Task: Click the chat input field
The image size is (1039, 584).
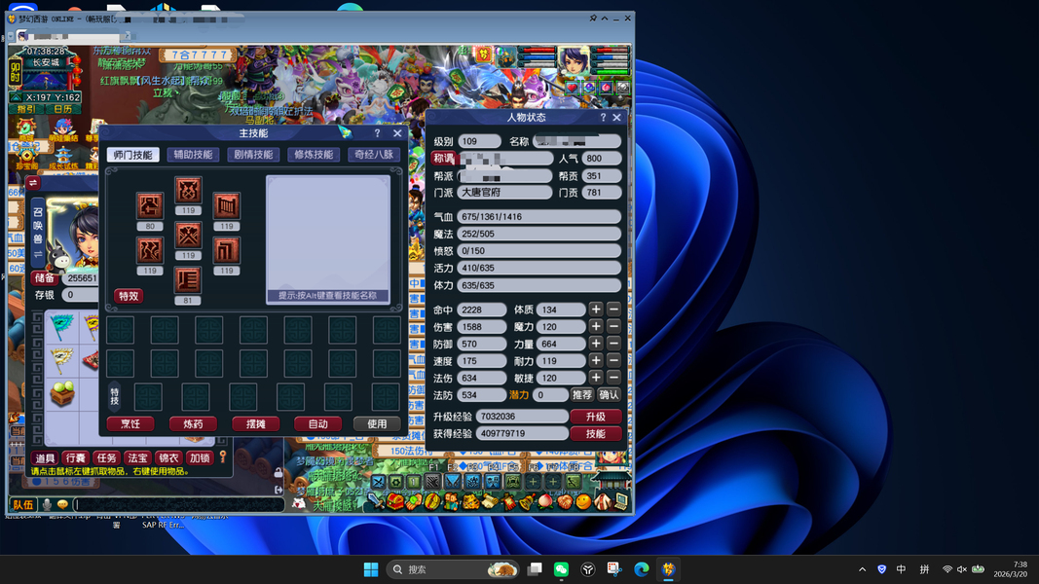Action: click(179, 504)
